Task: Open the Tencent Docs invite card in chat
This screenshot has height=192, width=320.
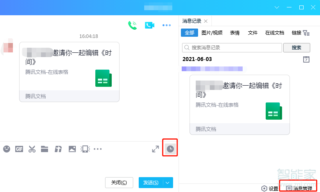Action: click(x=70, y=72)
